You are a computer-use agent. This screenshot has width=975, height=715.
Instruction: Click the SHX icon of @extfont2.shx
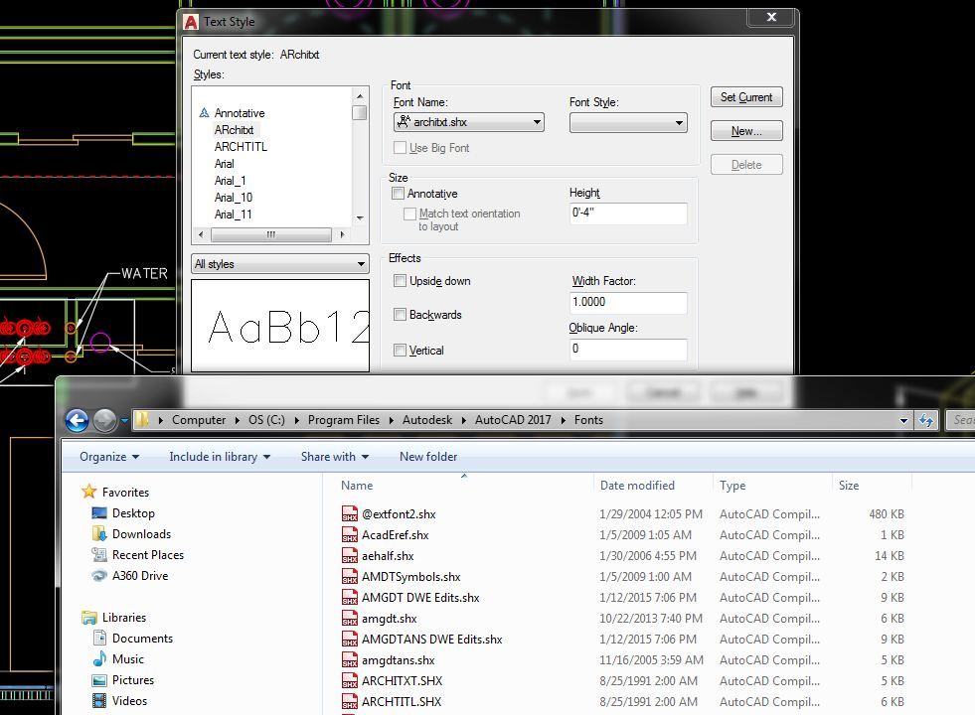coord(350,513)
